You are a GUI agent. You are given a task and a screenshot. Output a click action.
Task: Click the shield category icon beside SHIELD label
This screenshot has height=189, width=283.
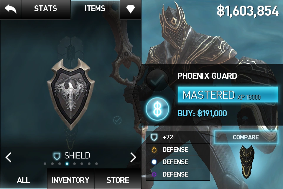pyautogui.click(x=57, y=156)
